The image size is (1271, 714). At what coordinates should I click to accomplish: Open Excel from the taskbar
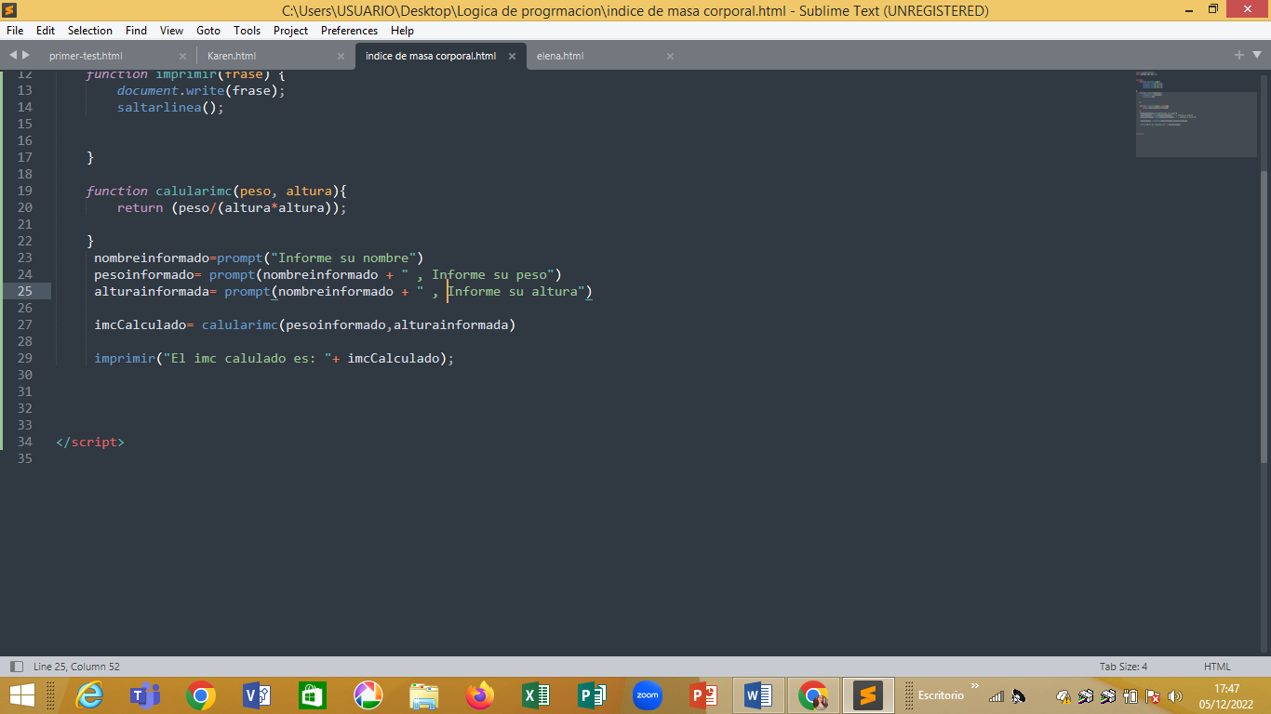tap(536, 695)
